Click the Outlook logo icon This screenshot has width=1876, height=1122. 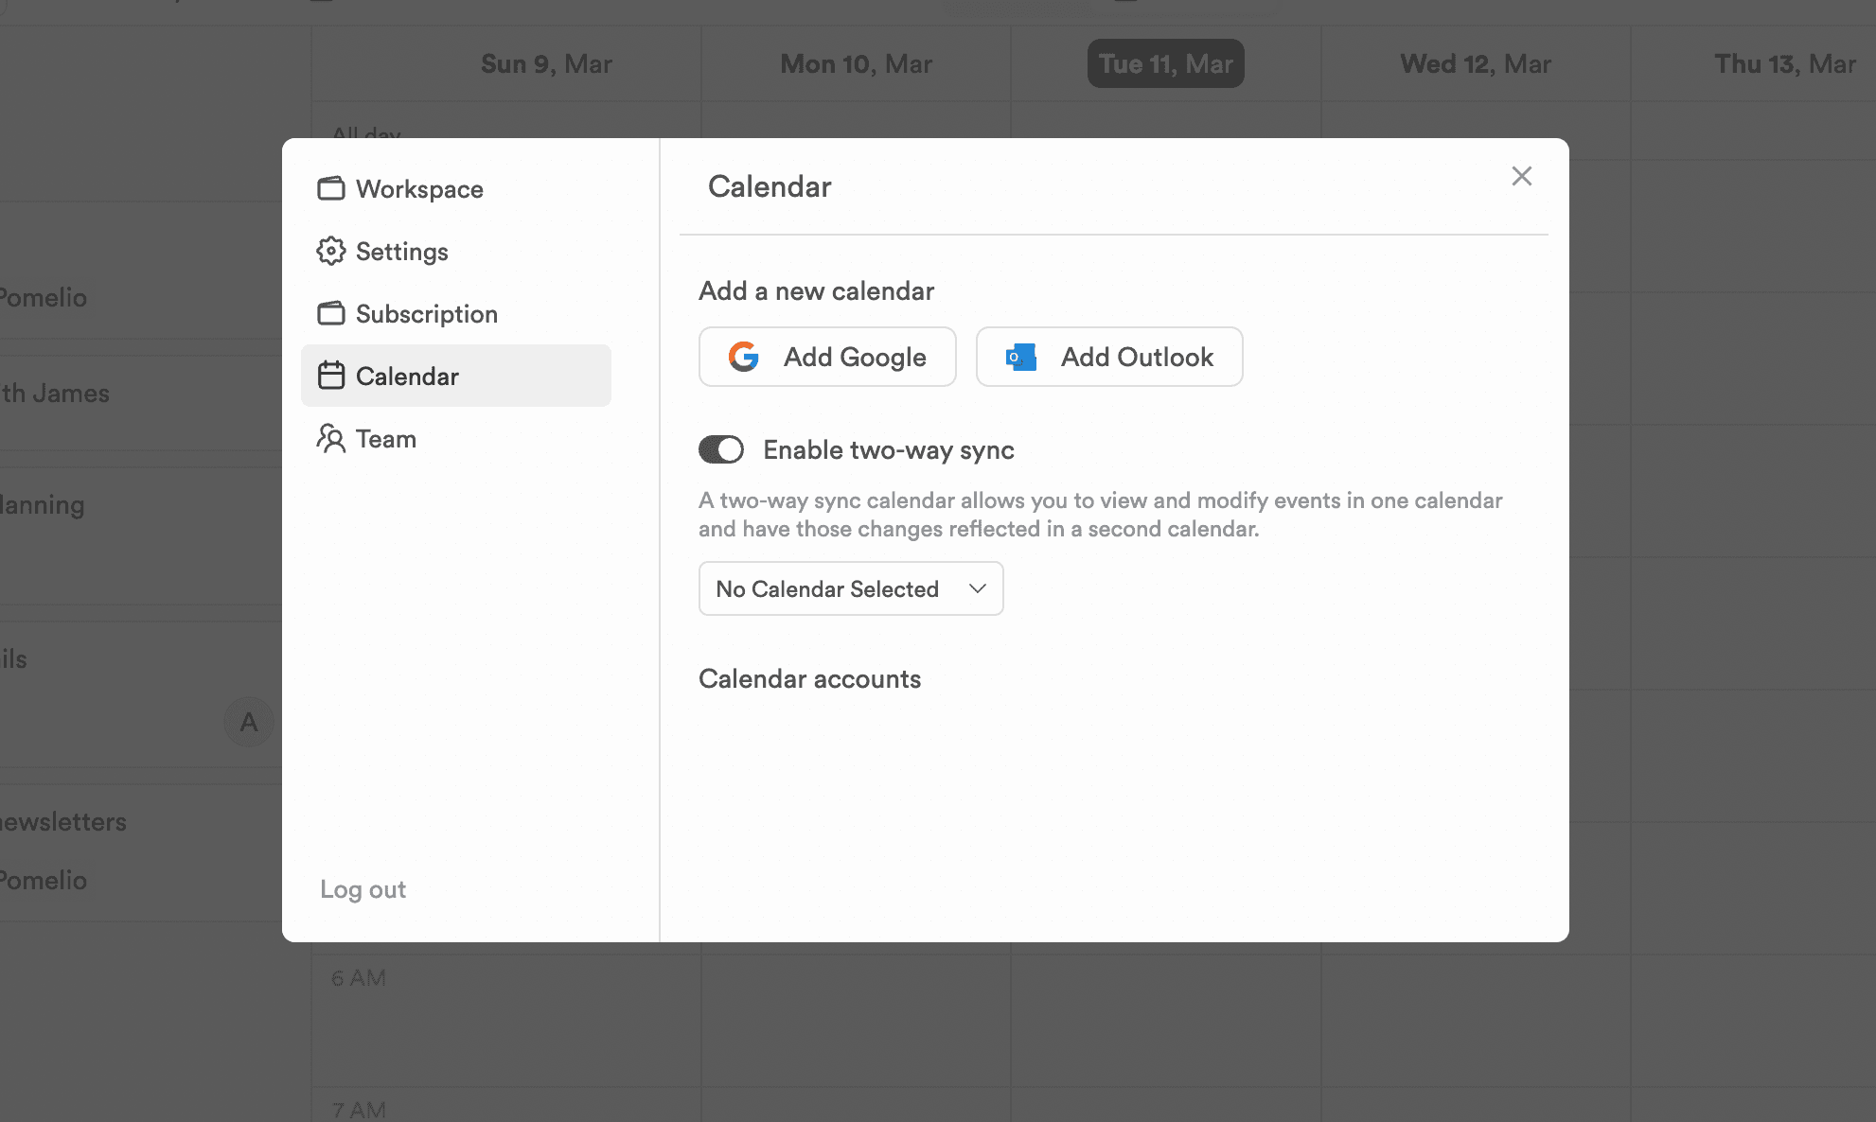pyautogui.click(x=1020, y=357)
